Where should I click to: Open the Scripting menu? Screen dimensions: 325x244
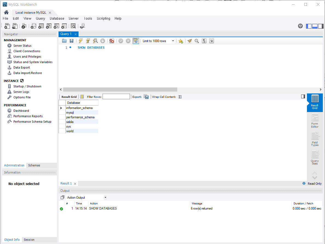103,18
